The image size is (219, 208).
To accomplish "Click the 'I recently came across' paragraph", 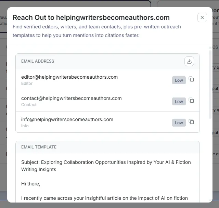I will [104, 198].
